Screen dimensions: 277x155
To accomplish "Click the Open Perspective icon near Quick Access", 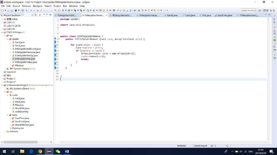I will coord(259,10).
